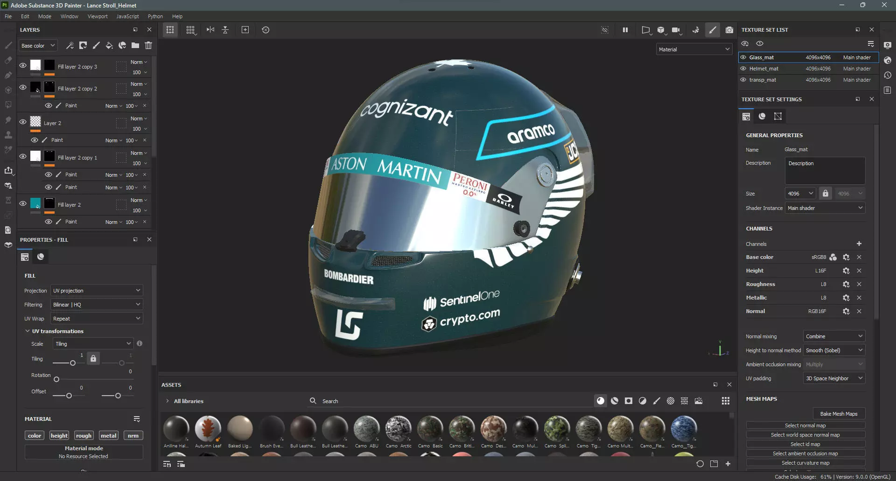Pause the engine rendering
Screen dimensions: 896x481
[x=625, y=30]
